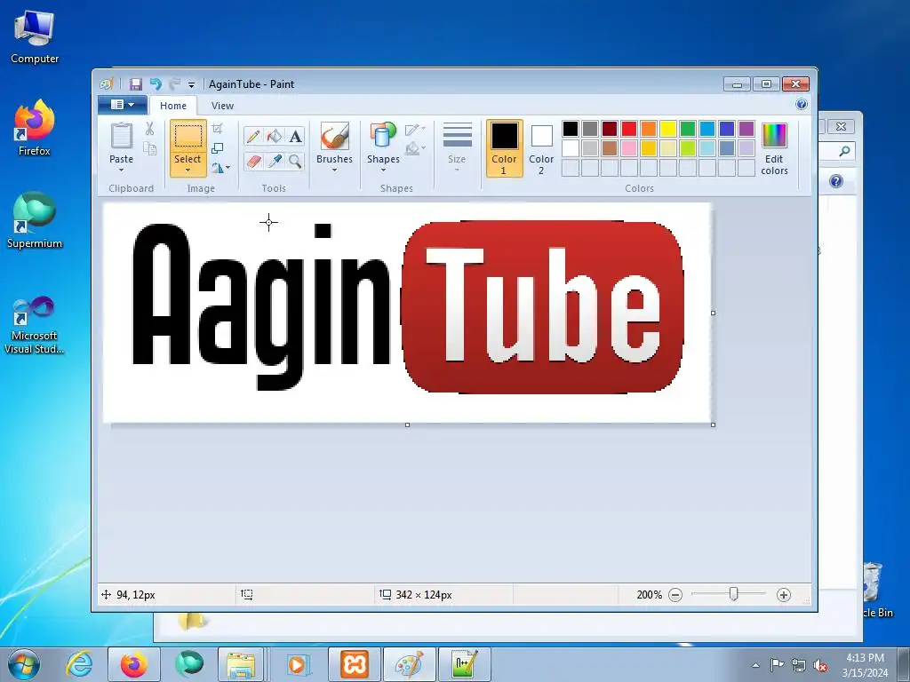910x682 pixels.
Task: Click the Crop icon in Image group
Action: (217, 129)
